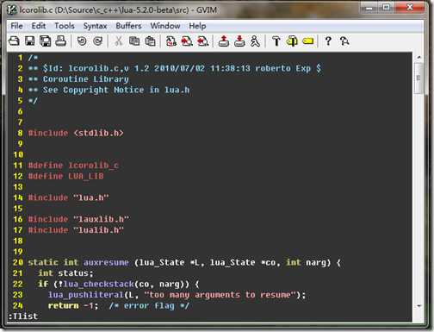Image resolution: width=434 pixels, height=332 pixels.
Task: Click 'lua_pushliteral' function call
Action: 86,295
